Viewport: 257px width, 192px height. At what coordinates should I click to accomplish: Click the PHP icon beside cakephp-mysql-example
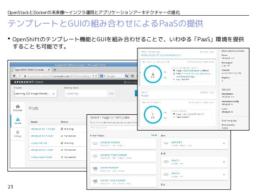click(95, 156)
